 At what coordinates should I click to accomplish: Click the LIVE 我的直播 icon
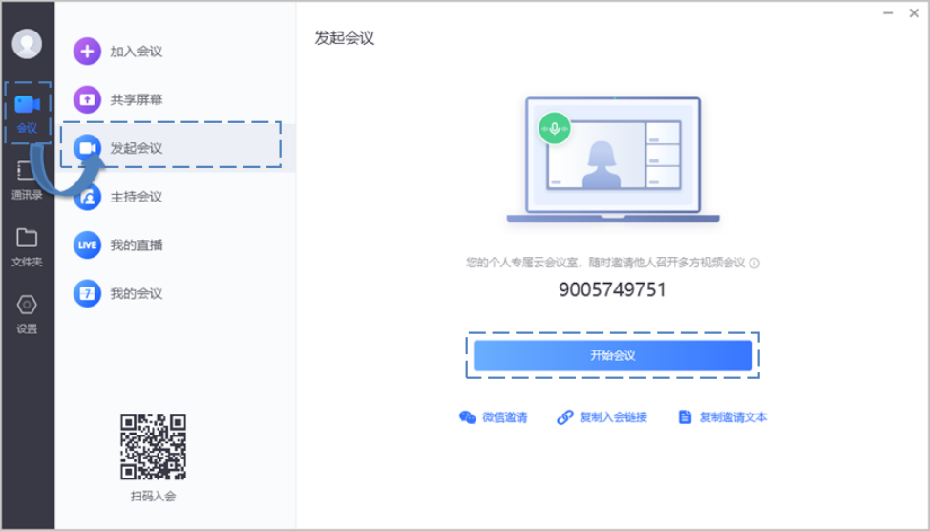click(x=87, y=245)
